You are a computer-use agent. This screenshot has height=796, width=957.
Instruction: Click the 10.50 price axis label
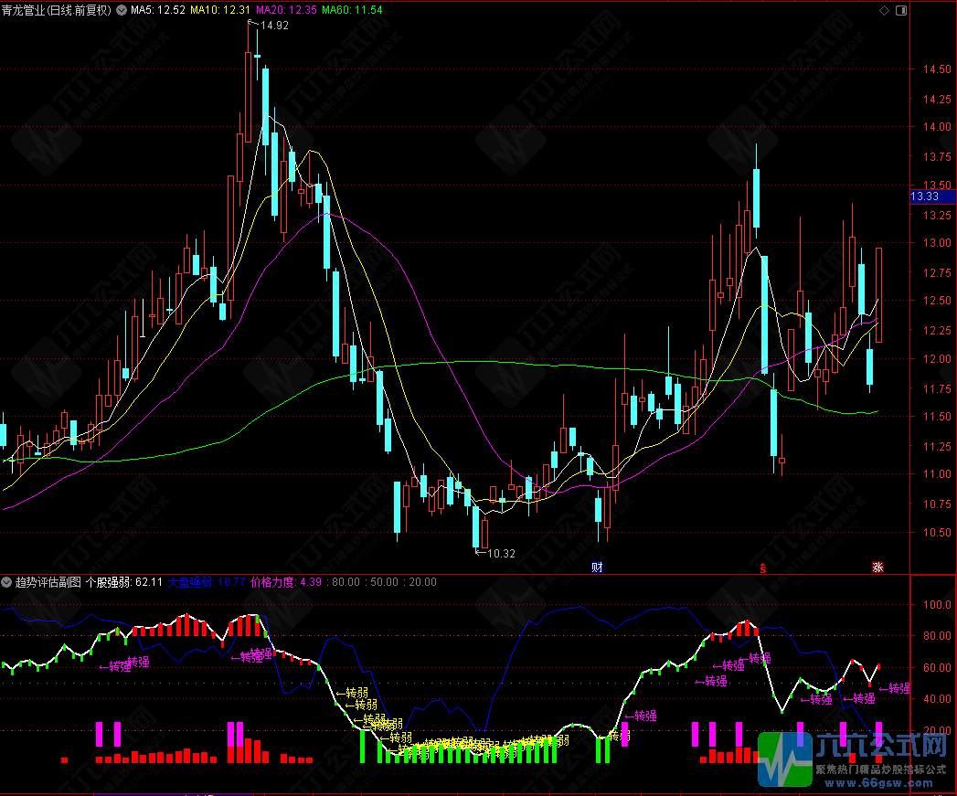click(x=937, y=532)
